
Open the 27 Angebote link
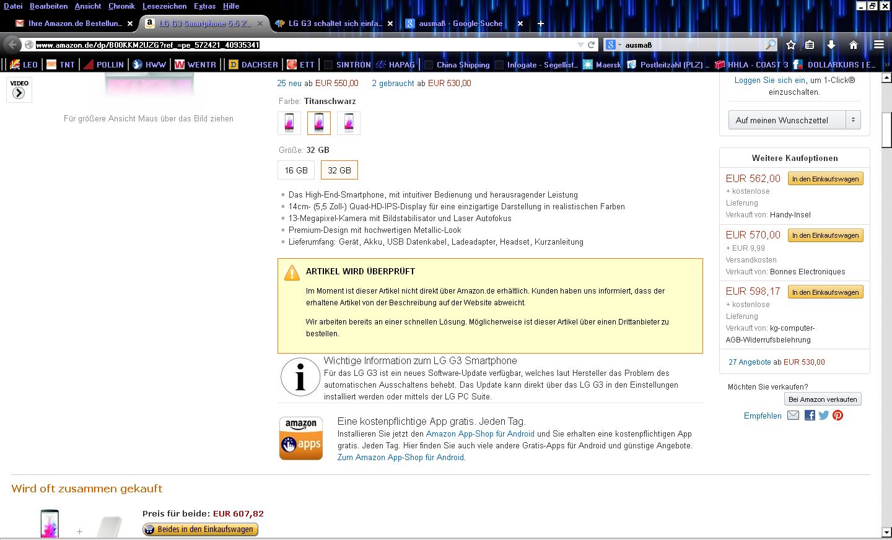750,362
